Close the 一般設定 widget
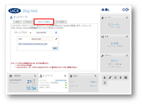This screenshot has width=142, height=105. click(x=35, y=76)
